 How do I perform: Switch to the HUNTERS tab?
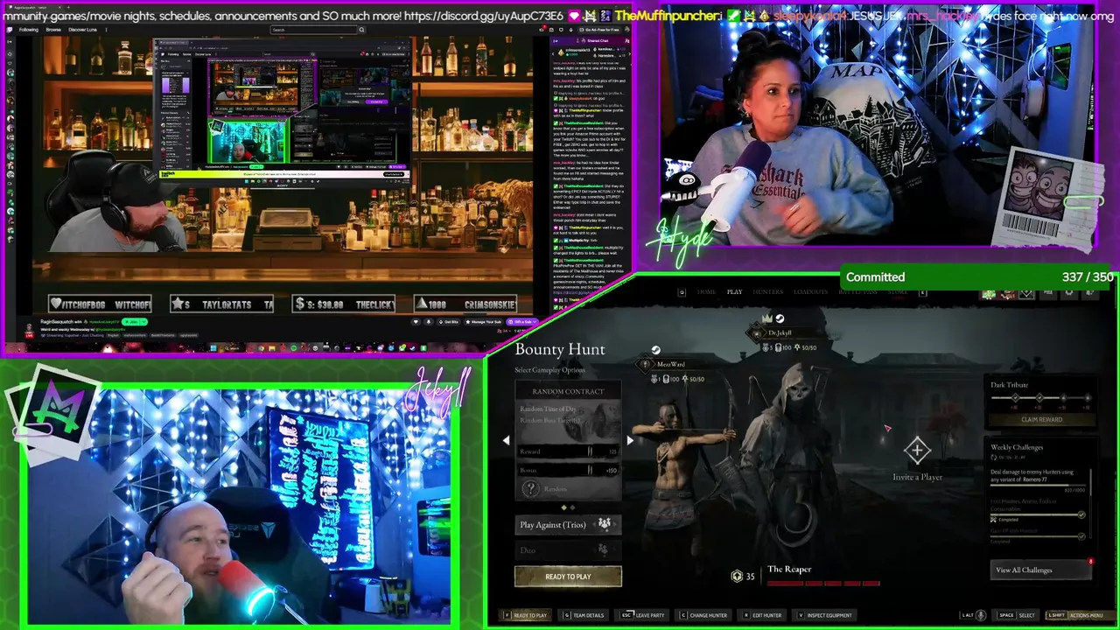(767, 292)
